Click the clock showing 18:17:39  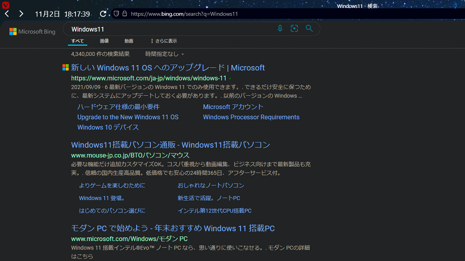(77, 14)
